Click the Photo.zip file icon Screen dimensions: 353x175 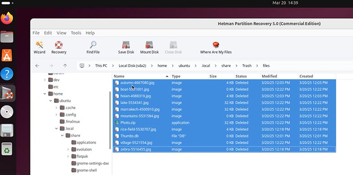116,123
